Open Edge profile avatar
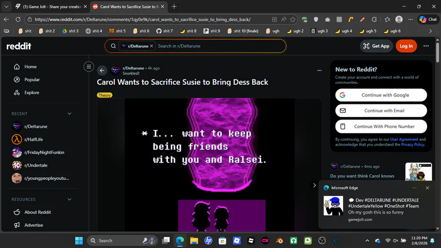This screenshot has width=441, height=248. tap(399, 20)
